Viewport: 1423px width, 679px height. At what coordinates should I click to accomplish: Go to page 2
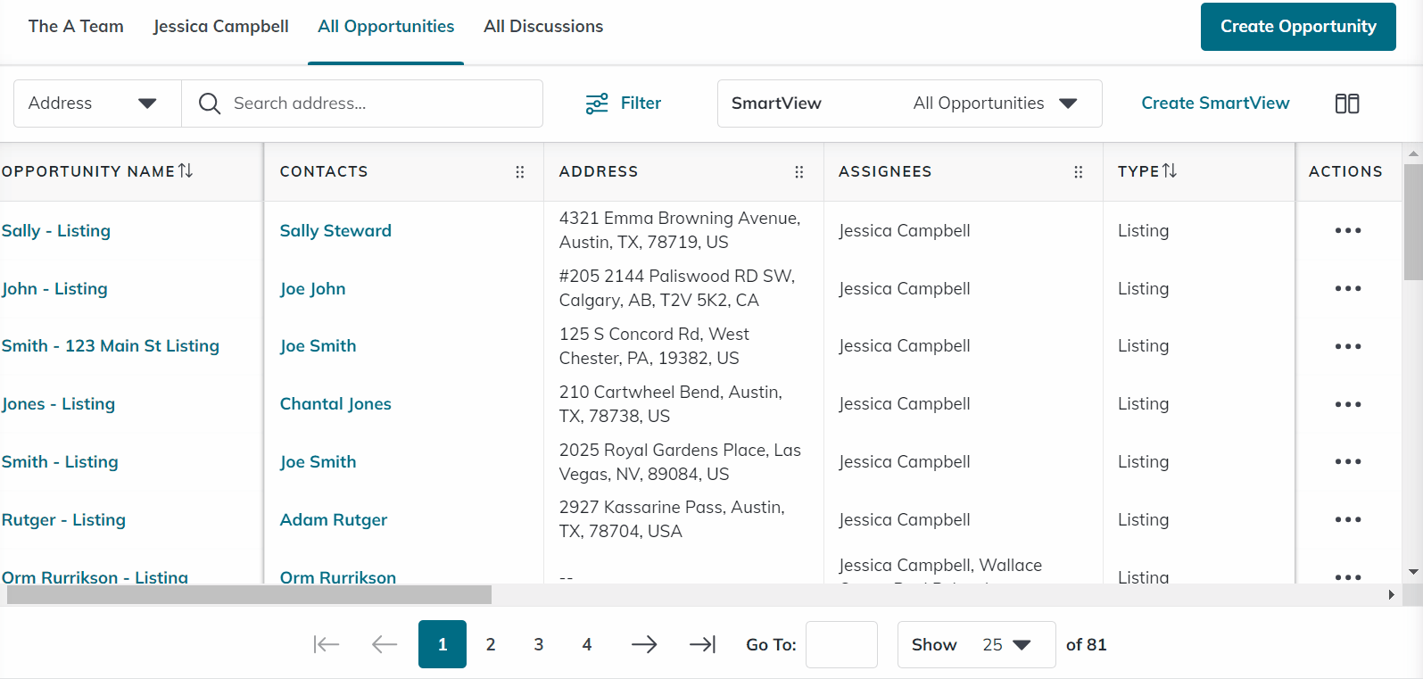coord(491,644)
